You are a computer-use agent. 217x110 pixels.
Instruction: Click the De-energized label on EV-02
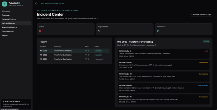tap(203, 63)
